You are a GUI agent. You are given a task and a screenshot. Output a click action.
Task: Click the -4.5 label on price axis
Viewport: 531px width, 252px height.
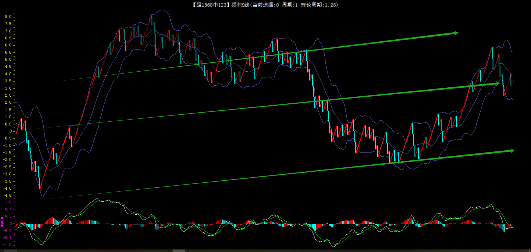point(7,196)
